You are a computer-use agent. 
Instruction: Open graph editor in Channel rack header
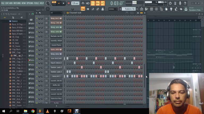pos(138,13)
